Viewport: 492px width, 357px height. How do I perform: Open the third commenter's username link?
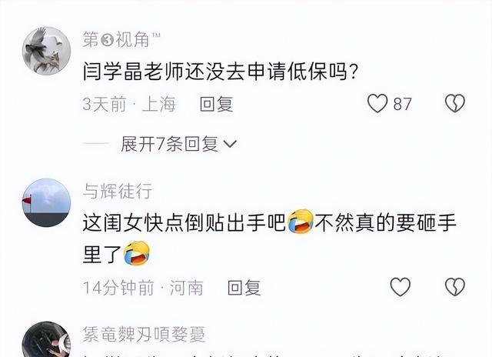tap(144, 335)
